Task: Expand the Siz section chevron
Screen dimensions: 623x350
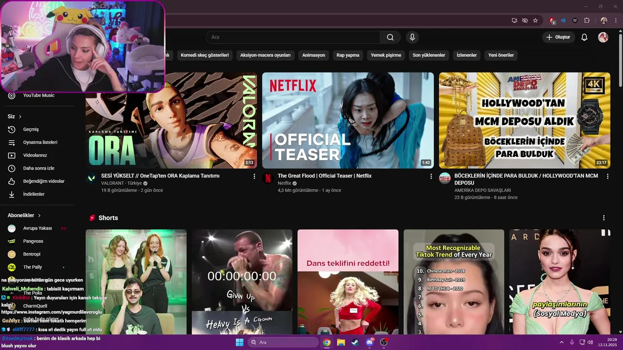Action: pyautogui.click(x=20, y=117)
